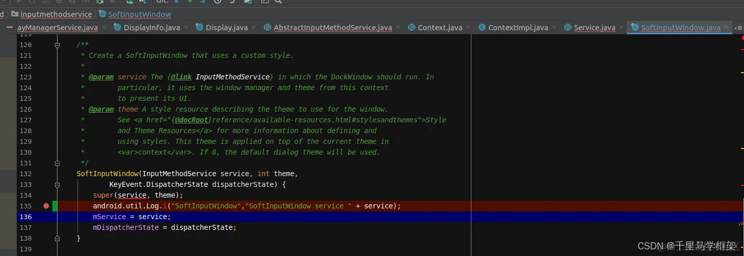Click the fold end marker at line 131
Viewport: 744px width, 256px height.
[58, 163]
